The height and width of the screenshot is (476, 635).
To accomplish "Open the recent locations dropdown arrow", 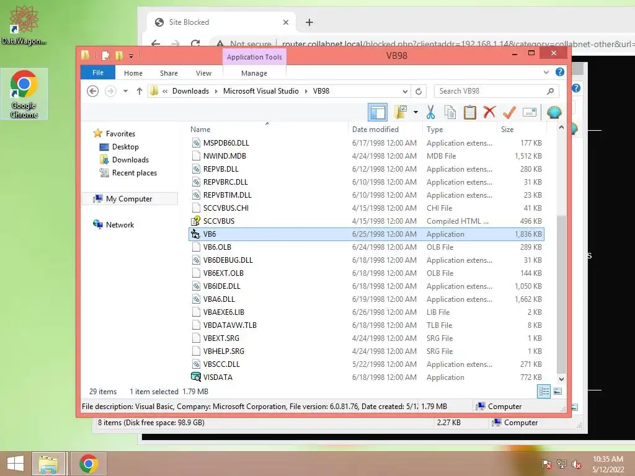I will 125,91.
